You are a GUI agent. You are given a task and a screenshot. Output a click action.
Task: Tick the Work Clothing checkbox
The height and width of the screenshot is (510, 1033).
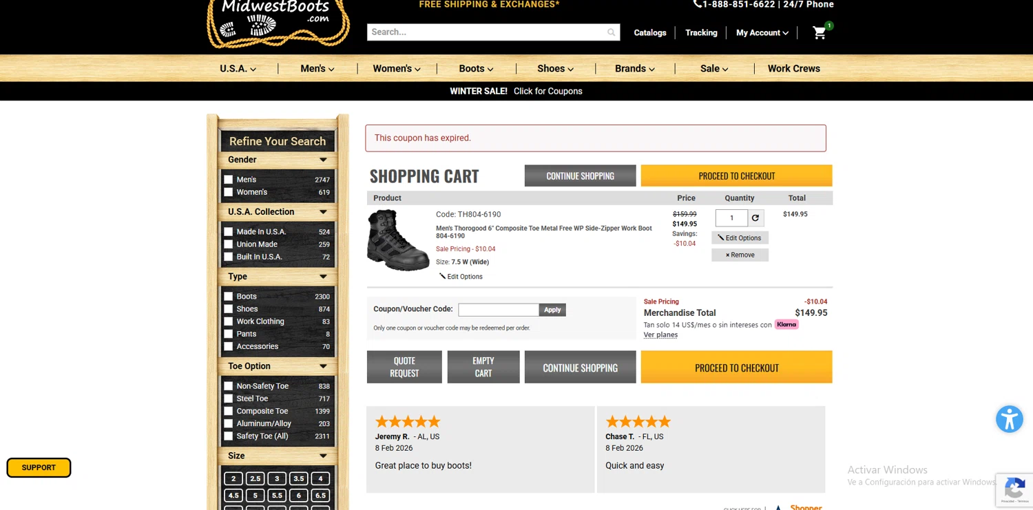pyautogui.click(x=229, y=321)
